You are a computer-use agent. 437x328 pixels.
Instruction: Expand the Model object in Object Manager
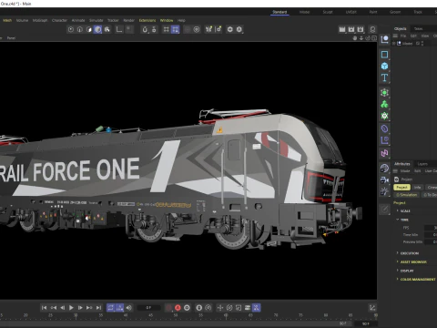[x=394, y=44]
